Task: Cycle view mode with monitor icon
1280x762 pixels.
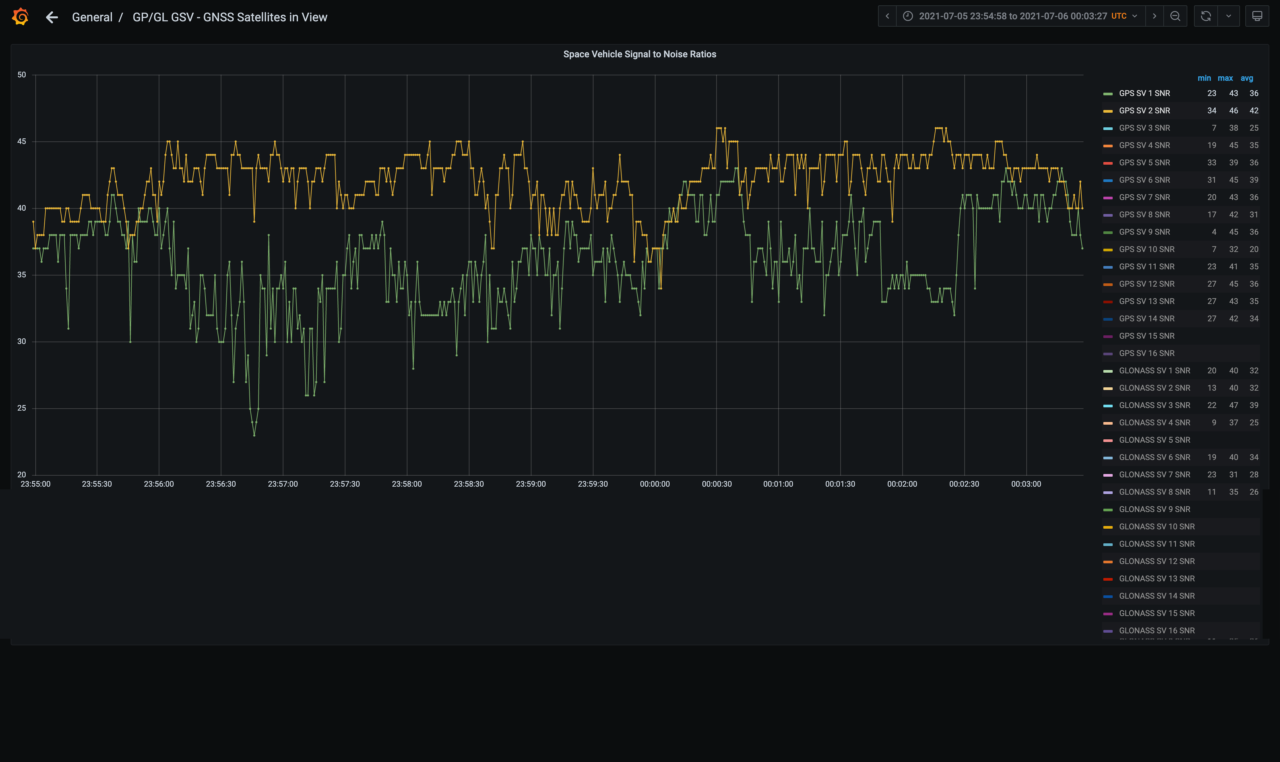Action: tap(1257, 16)
